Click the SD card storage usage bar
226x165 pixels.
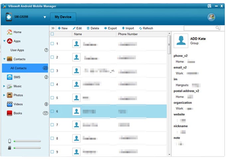point(27,148)
